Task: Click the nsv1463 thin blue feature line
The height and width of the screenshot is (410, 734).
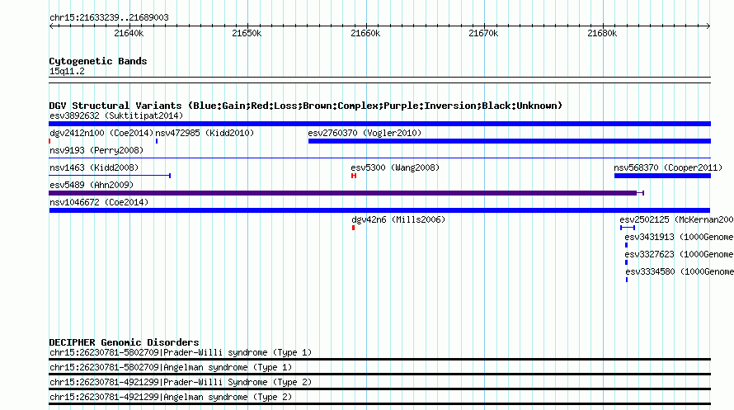Action: (x=110, y=176)
